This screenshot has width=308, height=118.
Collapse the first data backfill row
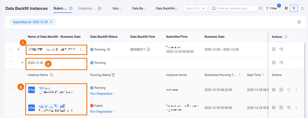click(18, 49)
